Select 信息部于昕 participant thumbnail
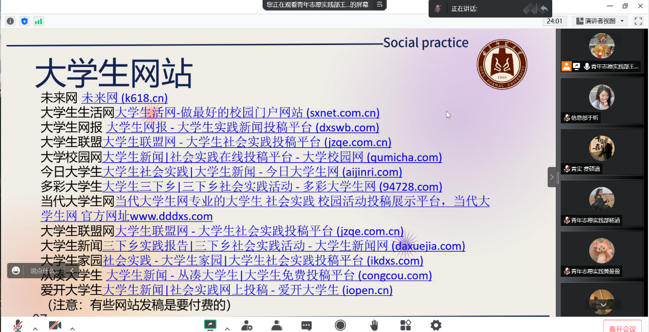This screenshot has height=332, width=649. (602, 101)
